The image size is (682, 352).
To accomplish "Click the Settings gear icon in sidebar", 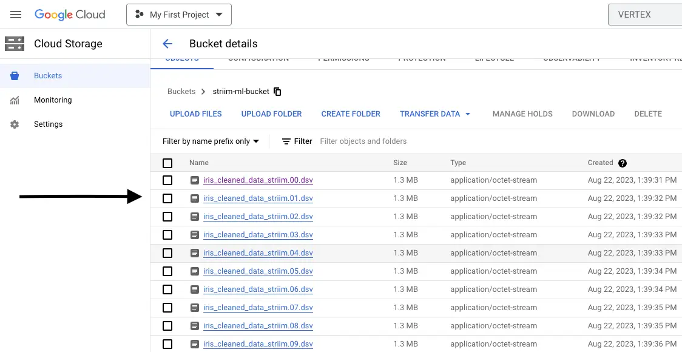I will [15, 124].
